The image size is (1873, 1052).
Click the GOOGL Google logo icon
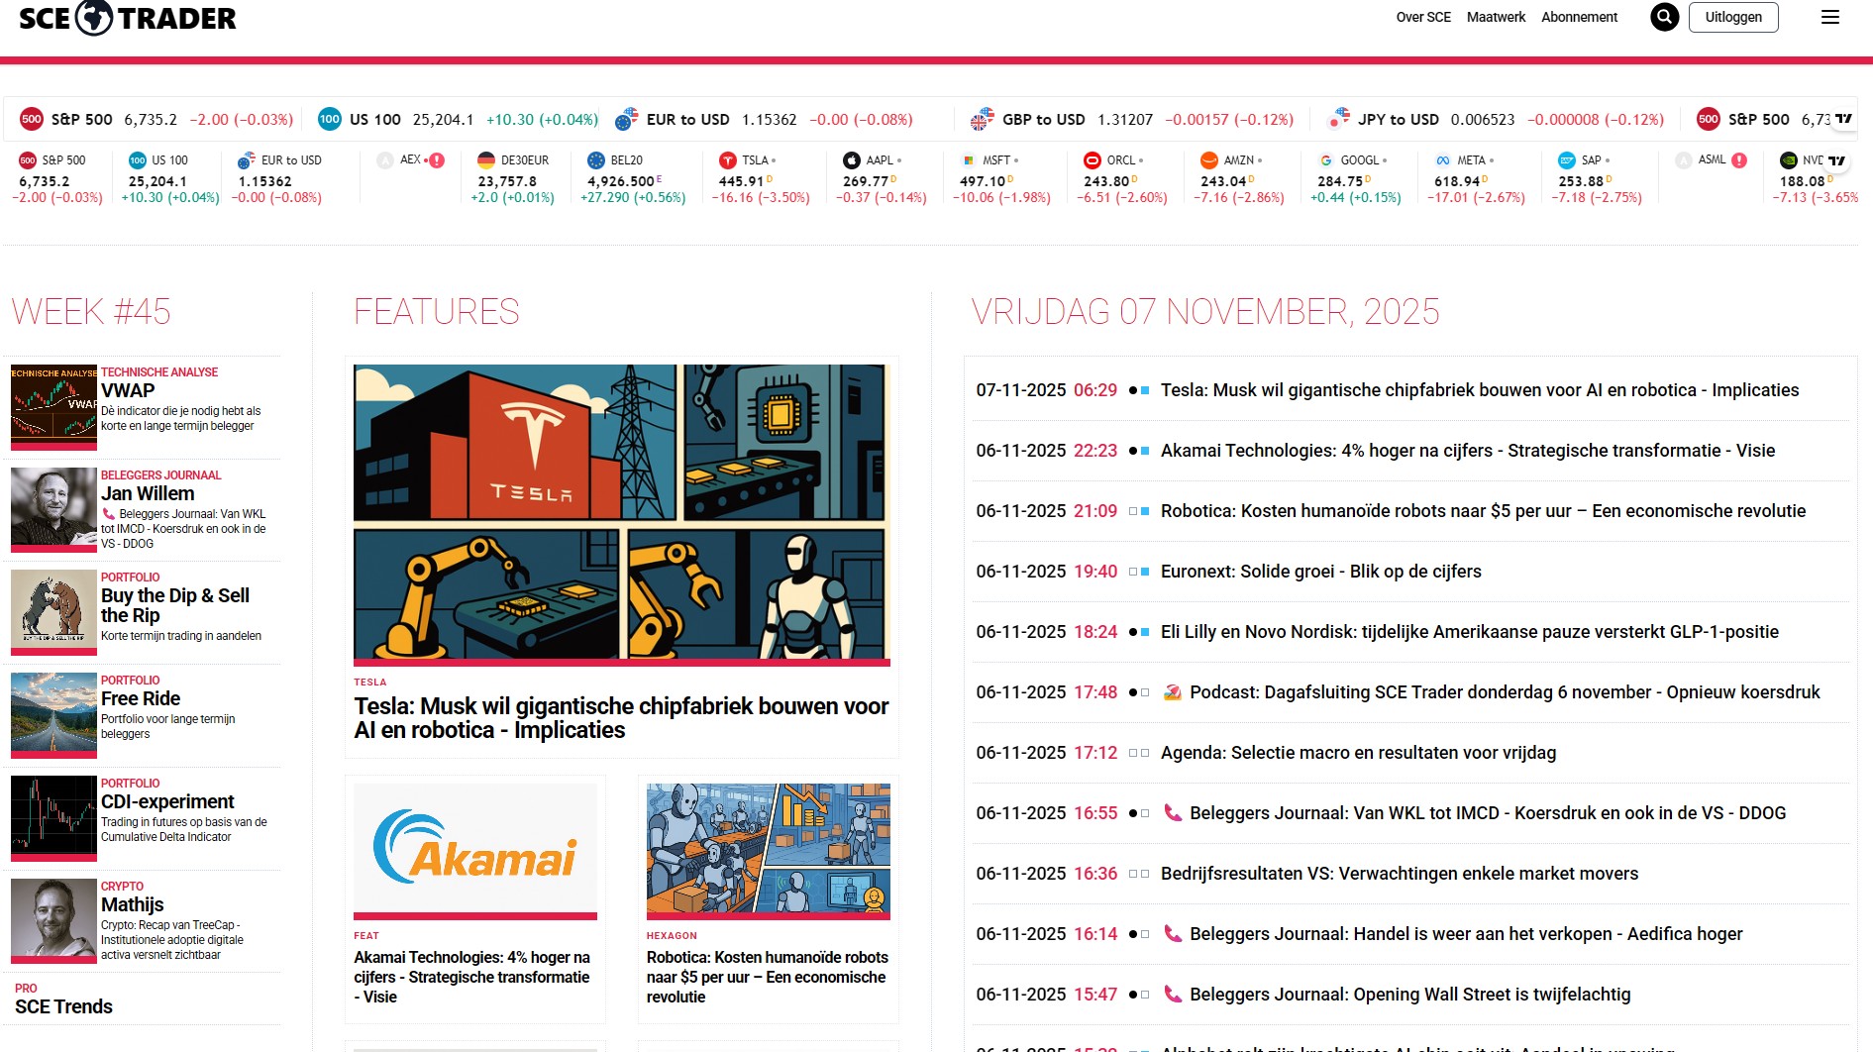1326,160
